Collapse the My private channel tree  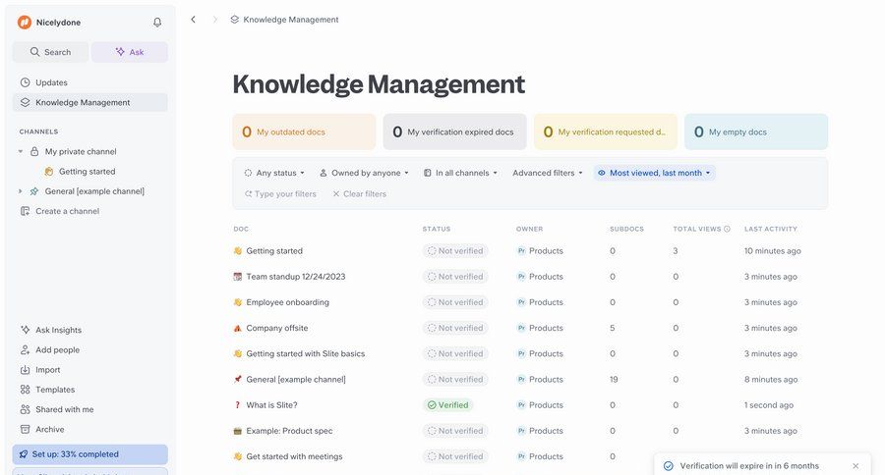pyautogui.click(x=21, y=152)
